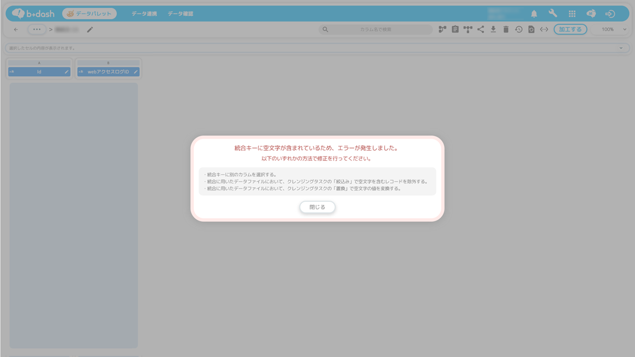Click the 加工する button
635x357 pixels.
pos(570,29)
